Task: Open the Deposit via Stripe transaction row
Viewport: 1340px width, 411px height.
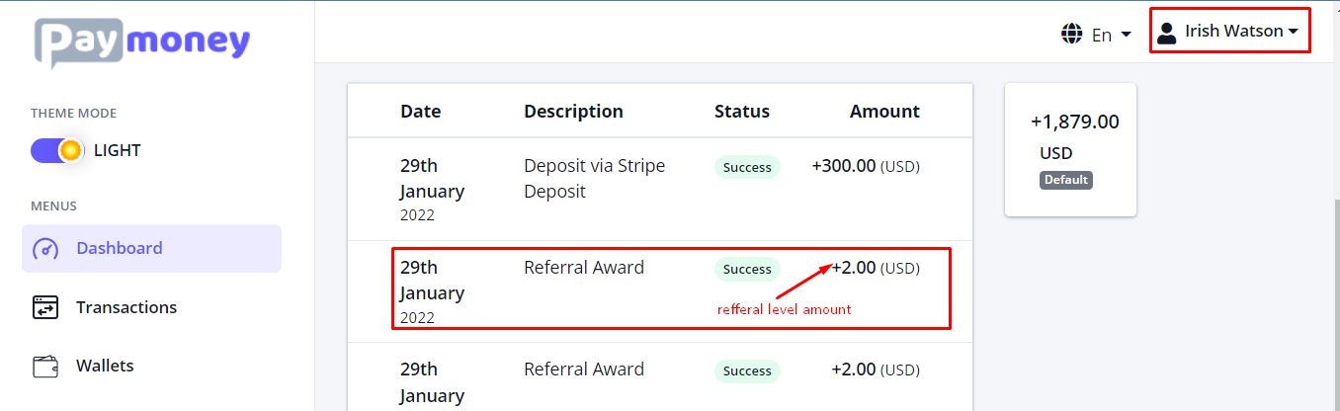Action: (x=594, y=179)
